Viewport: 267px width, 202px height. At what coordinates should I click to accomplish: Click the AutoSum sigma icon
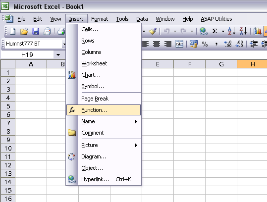(x=214, y=31)
